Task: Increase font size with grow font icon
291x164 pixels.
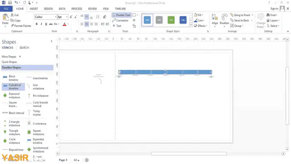Action: (x=71, y=17)
